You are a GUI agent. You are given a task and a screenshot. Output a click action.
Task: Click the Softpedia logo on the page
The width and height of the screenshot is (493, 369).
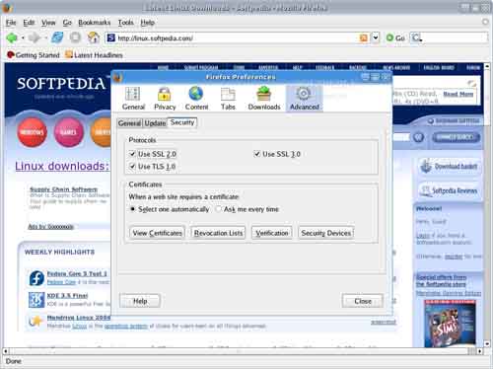pos(61,84)
